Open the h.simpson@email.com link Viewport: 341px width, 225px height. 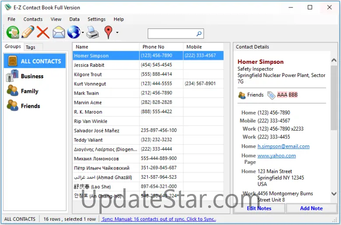tap(283, 146)
